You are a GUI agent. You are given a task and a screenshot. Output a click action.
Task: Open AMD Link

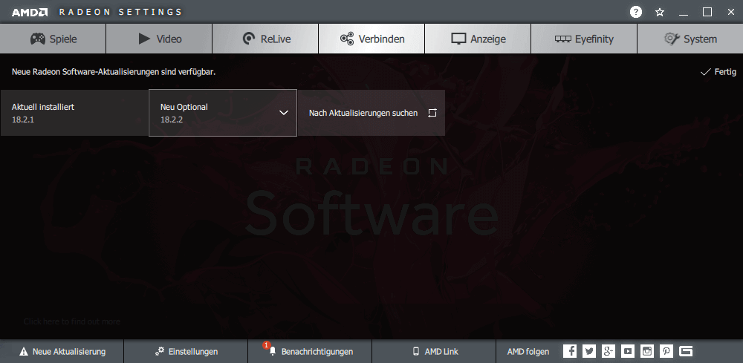click(435, 352)
